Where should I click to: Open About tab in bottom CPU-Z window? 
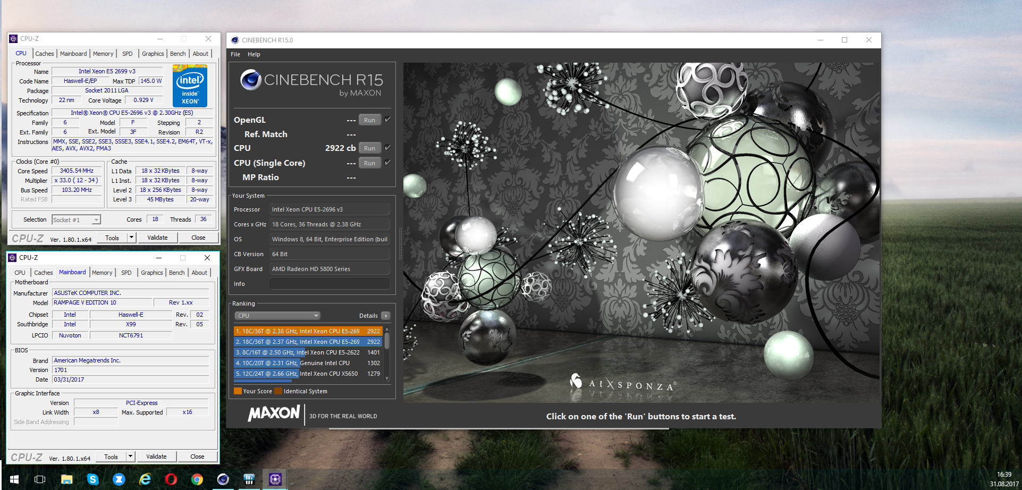click(200, 273)
